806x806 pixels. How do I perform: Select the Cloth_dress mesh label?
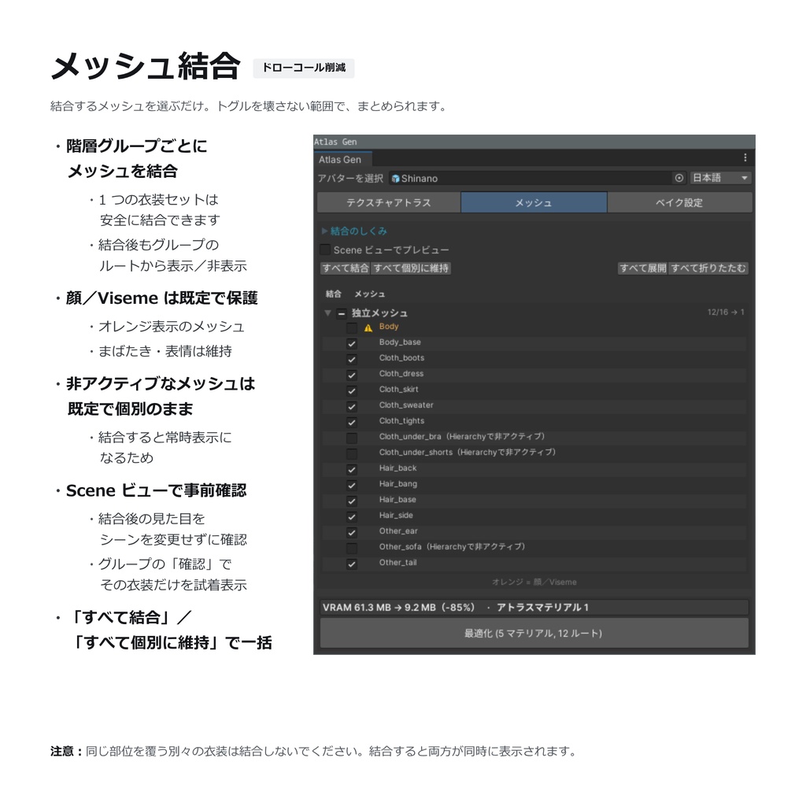(x=401, y=374)
